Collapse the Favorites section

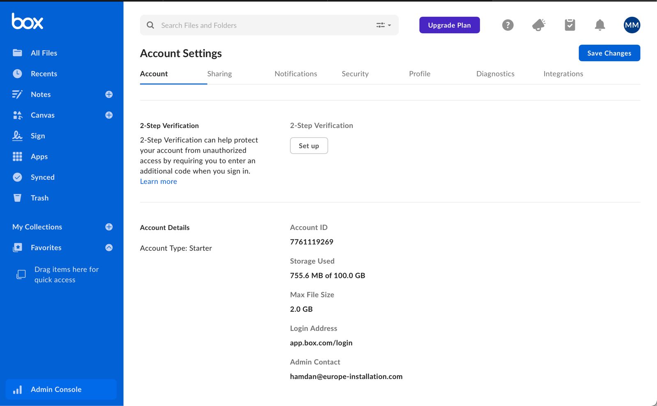pyautogui.click(x=108, y=247)
